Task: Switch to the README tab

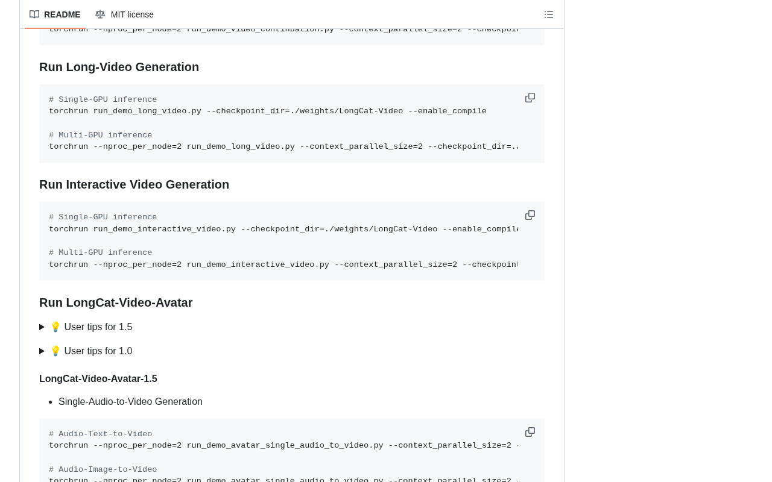Action: tap(55, 14)
